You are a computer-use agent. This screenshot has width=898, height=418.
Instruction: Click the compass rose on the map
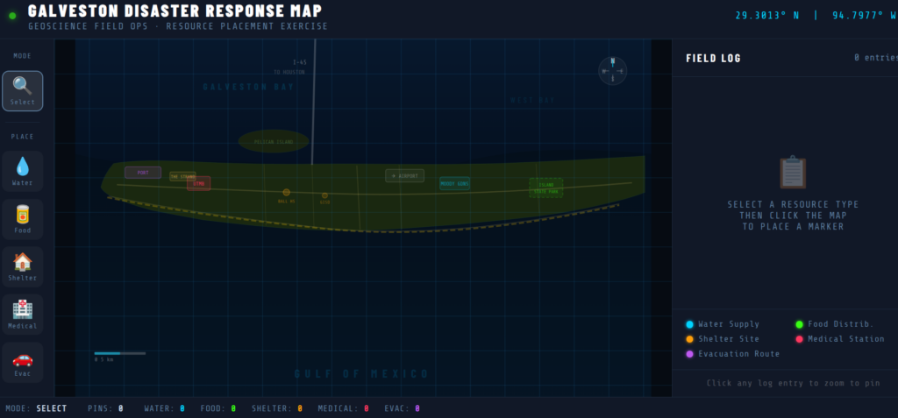(x=612, y=70)
